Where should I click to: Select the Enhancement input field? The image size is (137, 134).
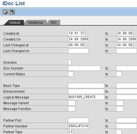coord(86,91)
